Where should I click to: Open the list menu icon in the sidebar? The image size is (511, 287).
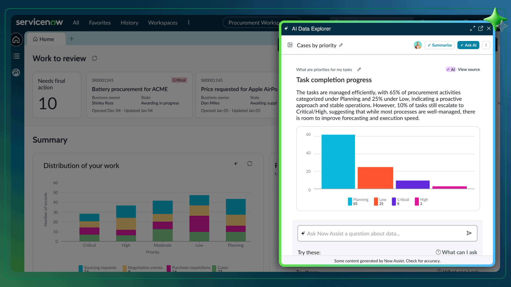point(16,56)
